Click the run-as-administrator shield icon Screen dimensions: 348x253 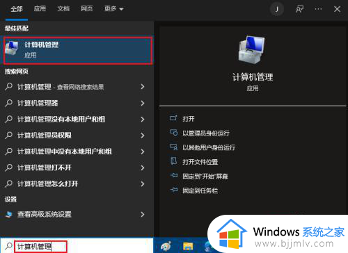[173, 133]
